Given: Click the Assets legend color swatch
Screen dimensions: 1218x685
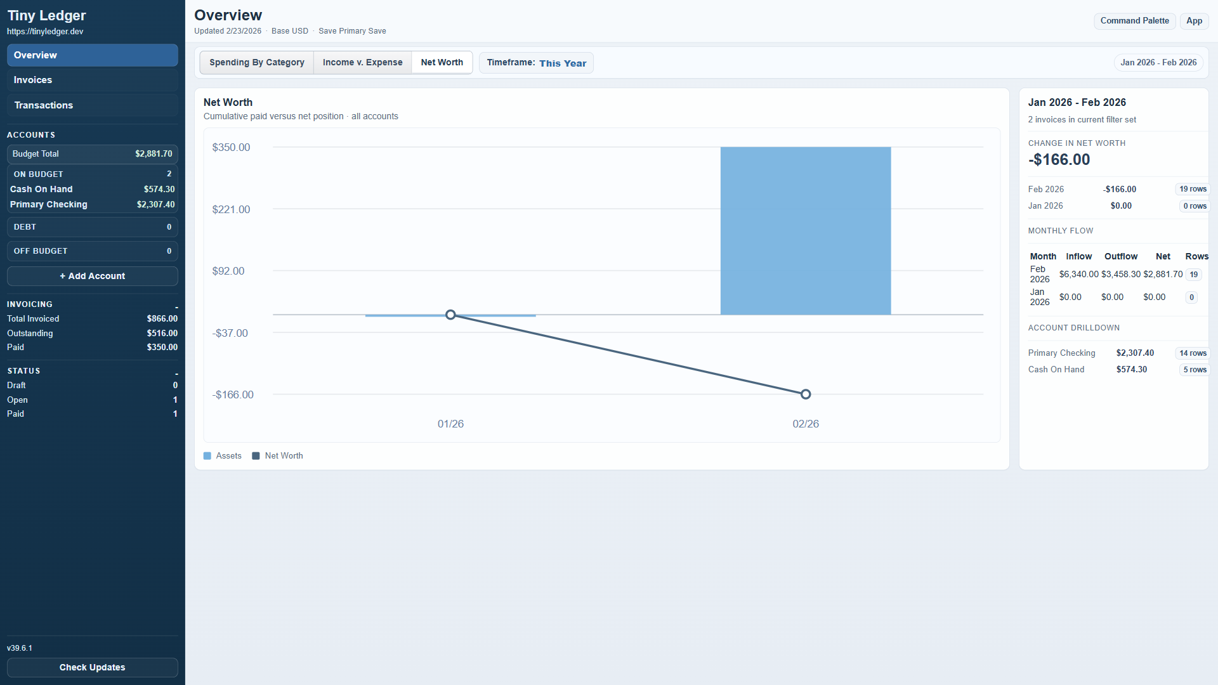Looking at the screenshot, I should 207,455.
